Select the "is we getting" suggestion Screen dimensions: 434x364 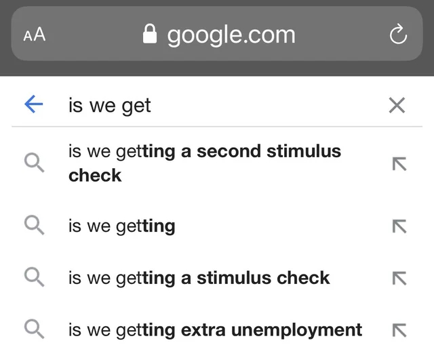(122, 225)
